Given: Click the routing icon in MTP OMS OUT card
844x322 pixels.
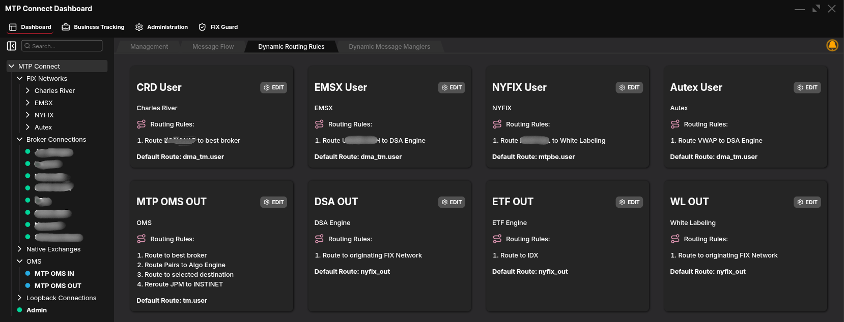Looking at the screenshot, I should tap(142, 239).
